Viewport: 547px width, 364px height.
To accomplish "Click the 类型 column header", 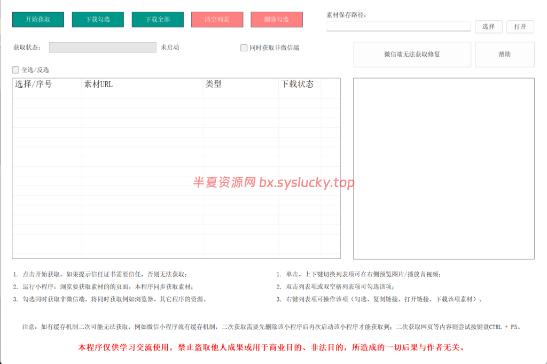I will coord(241,84).
